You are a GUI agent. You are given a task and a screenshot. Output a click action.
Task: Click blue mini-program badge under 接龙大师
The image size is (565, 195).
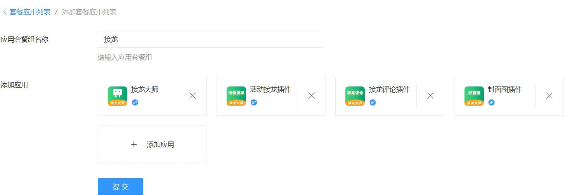pyautogui.click(x=135, y=102)
